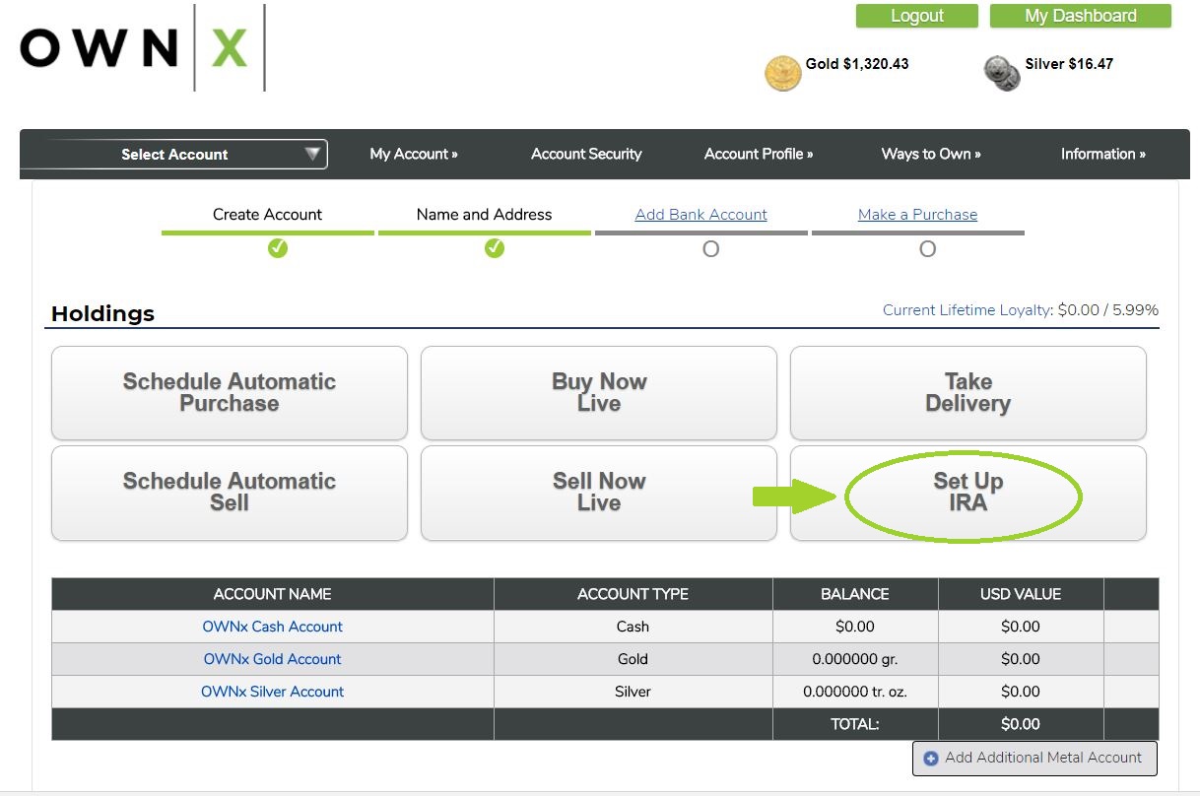This screenshot has width=1200, height=796.
Task: Click the Gold account balance 0.000000 gr.
Action: pyautogui.click(x=855, y=659)
